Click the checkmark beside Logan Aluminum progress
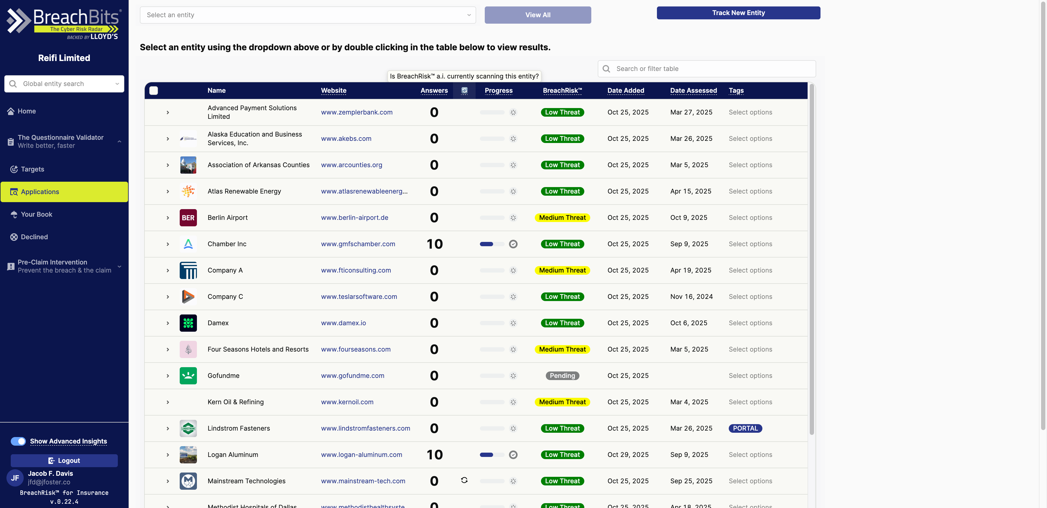 (x=513, y=455)
